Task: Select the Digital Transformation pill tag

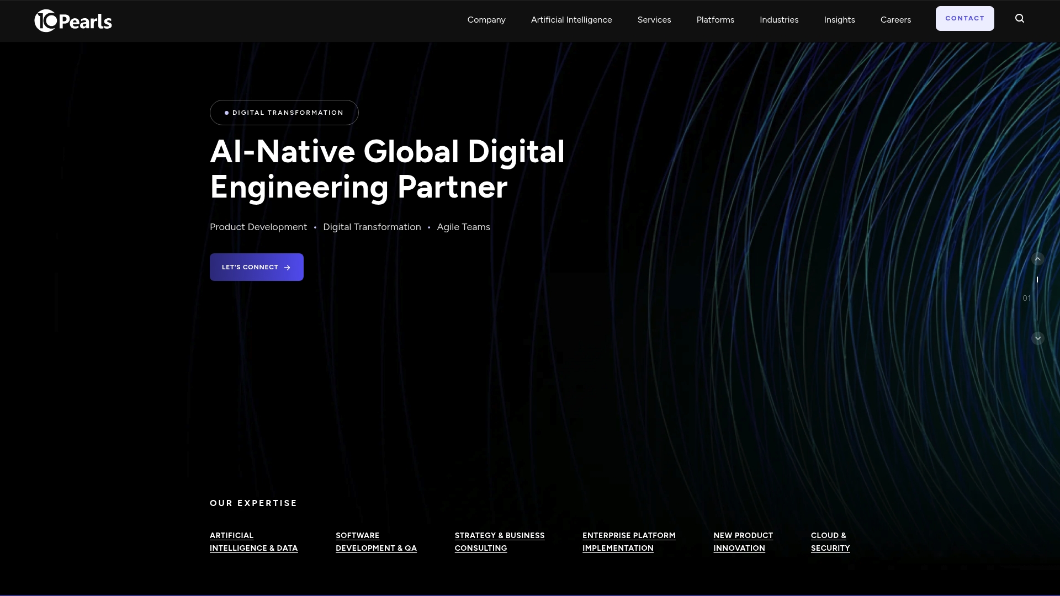Action: click(284, 113)
